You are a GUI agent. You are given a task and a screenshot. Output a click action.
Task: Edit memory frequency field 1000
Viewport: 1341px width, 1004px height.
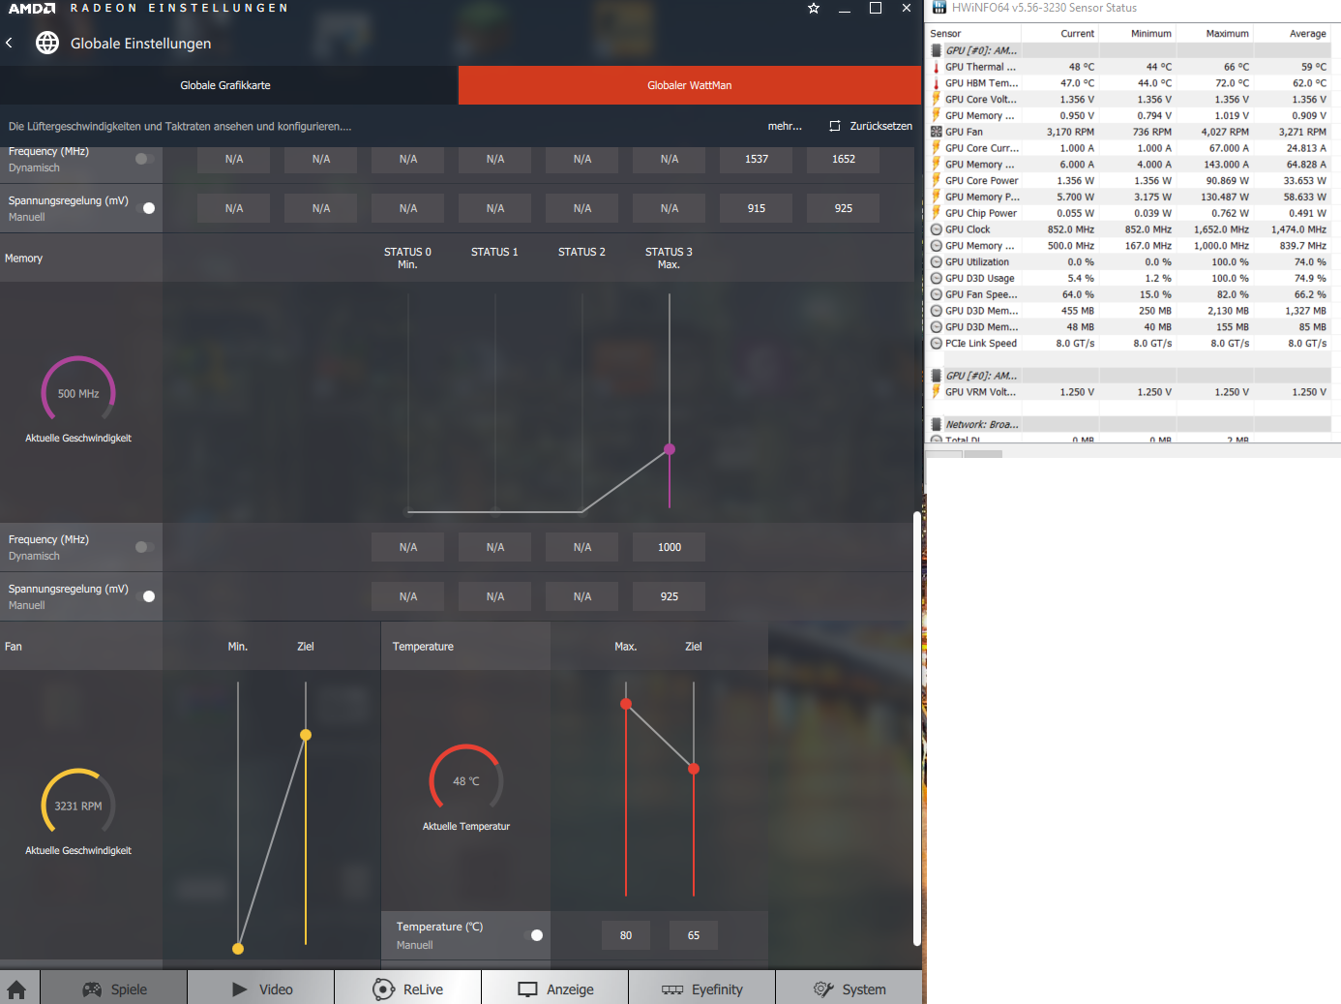[x=670, y=547]
